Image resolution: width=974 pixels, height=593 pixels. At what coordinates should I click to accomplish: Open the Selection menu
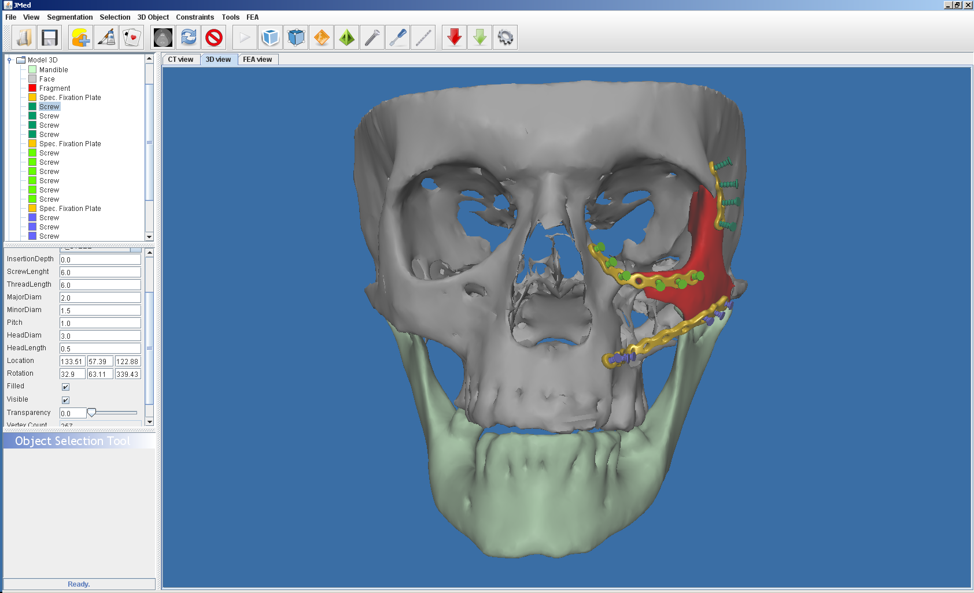(x=115, y=17)
